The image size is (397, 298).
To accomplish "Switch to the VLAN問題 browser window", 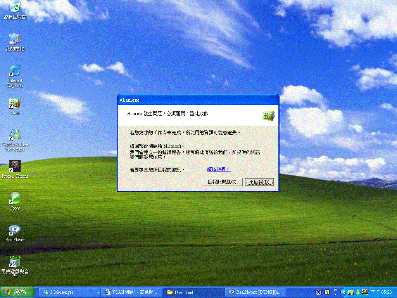I will [x=132, y=292].
